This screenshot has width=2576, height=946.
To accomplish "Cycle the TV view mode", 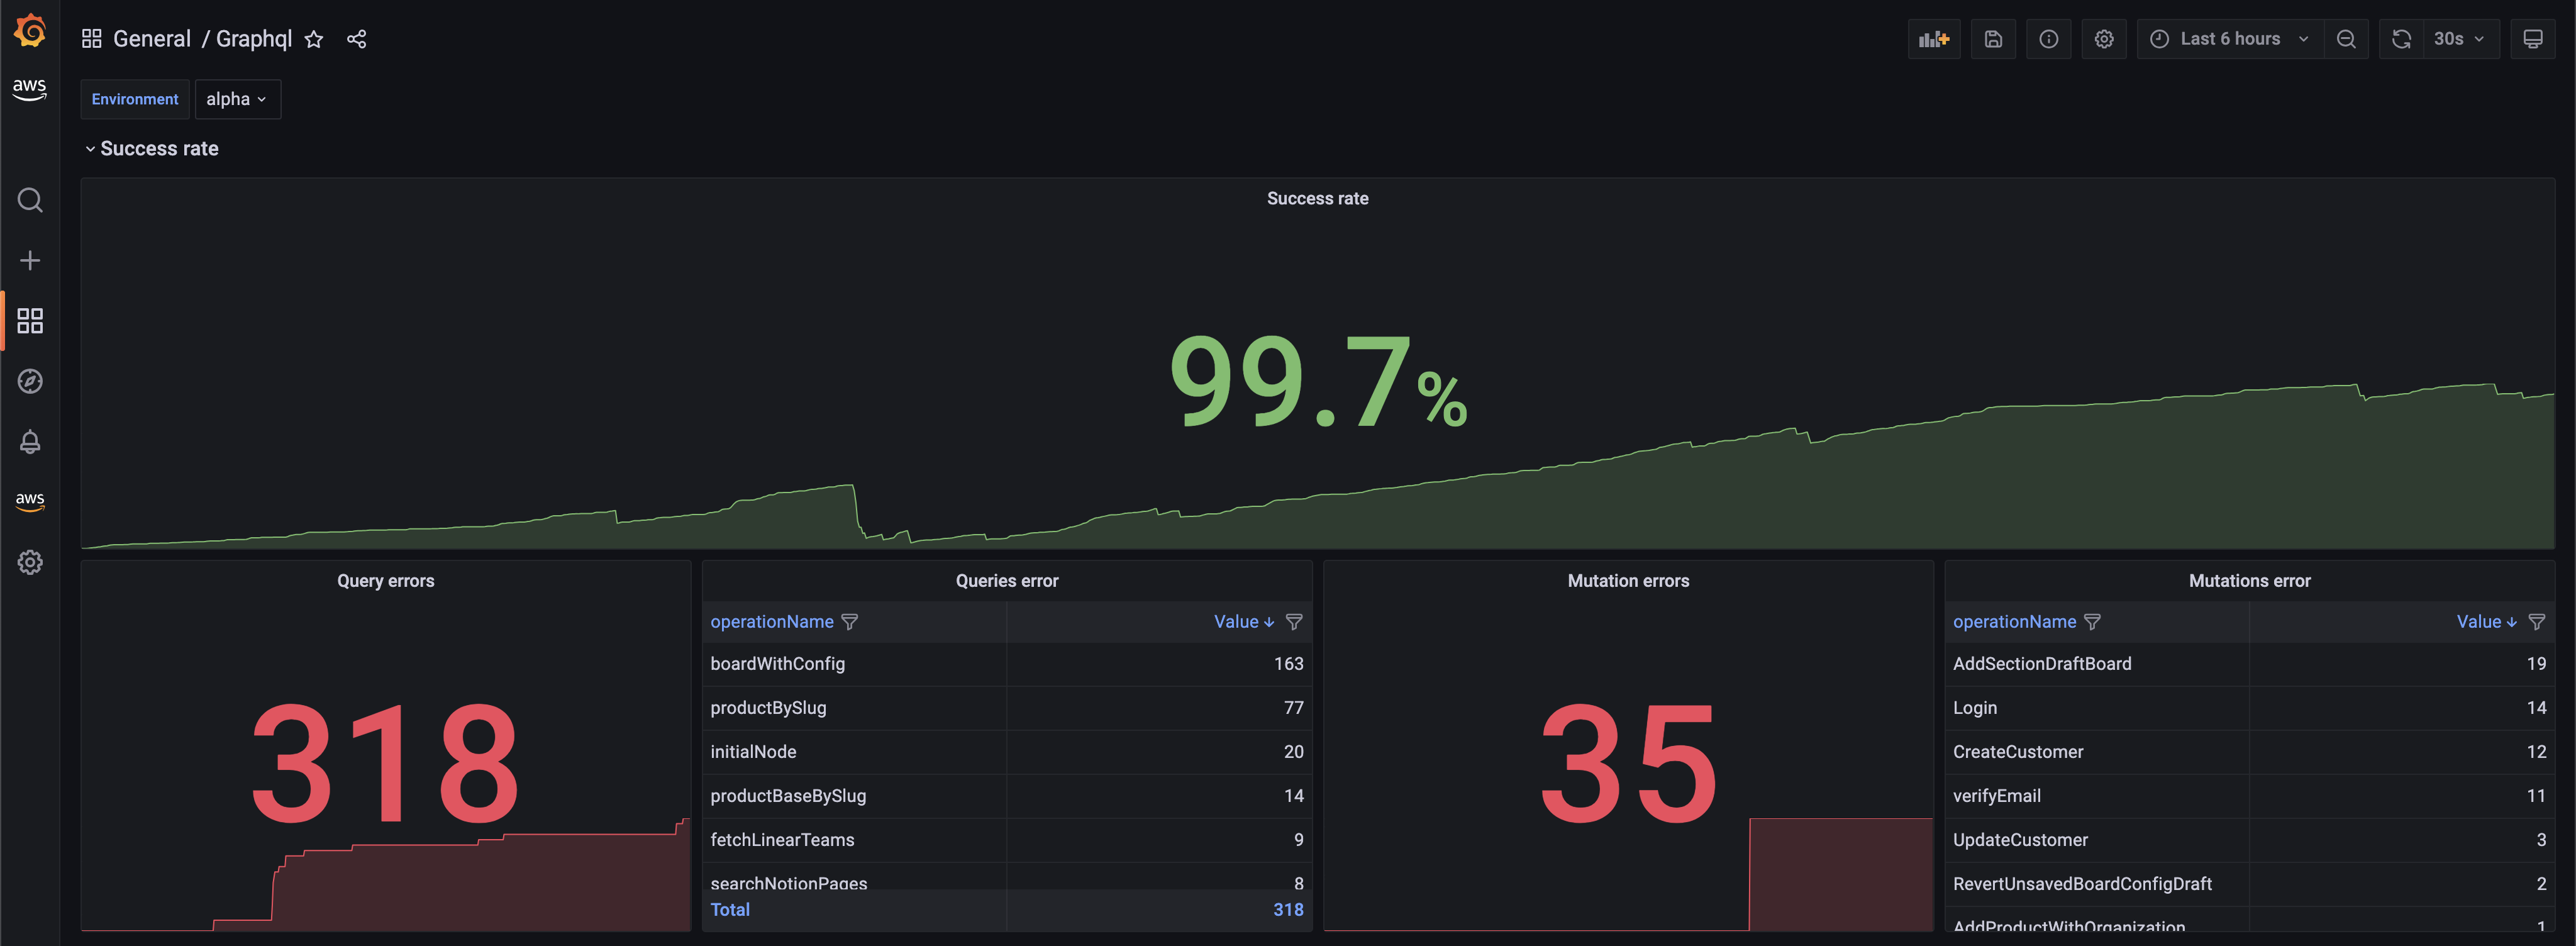I will pyautogui.click(x=2532, y=39).
